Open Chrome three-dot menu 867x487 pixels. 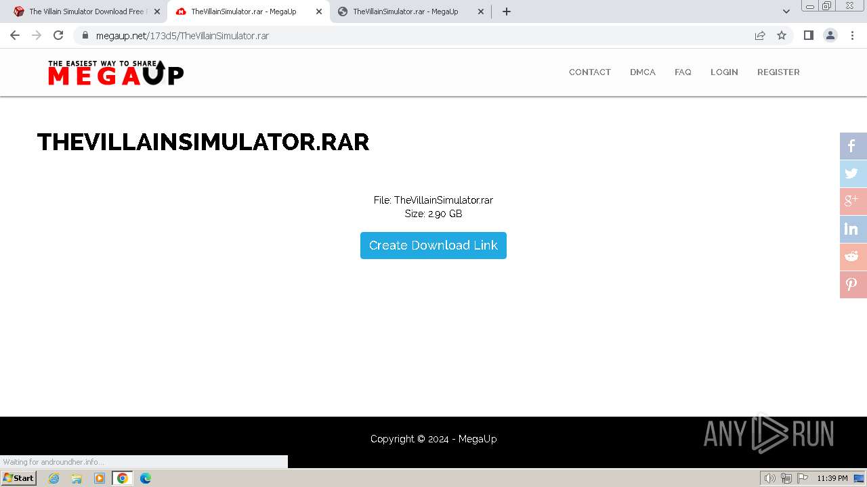(852, 35)
